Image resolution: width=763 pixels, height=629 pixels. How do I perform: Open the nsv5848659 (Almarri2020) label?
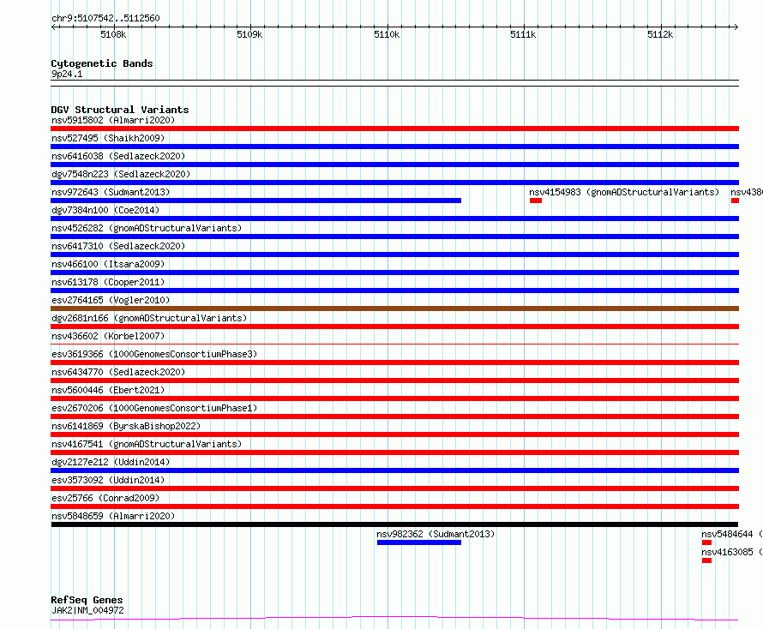click(113, 516)
